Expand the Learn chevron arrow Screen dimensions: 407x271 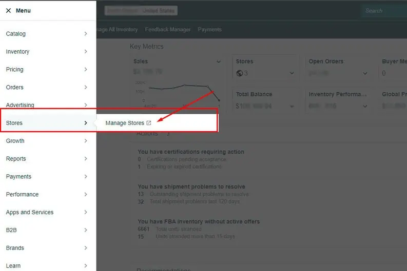[86, 265]
